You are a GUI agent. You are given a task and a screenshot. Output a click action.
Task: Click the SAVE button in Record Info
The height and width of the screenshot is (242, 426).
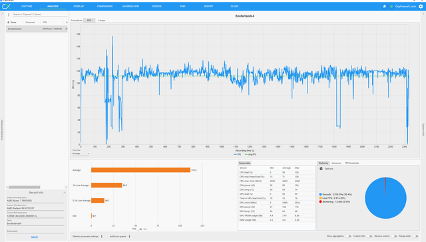[x=35, y=237]
